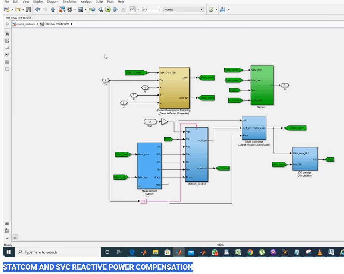Navigate Forward with the right arrow
344x274 pixels.
45,9
